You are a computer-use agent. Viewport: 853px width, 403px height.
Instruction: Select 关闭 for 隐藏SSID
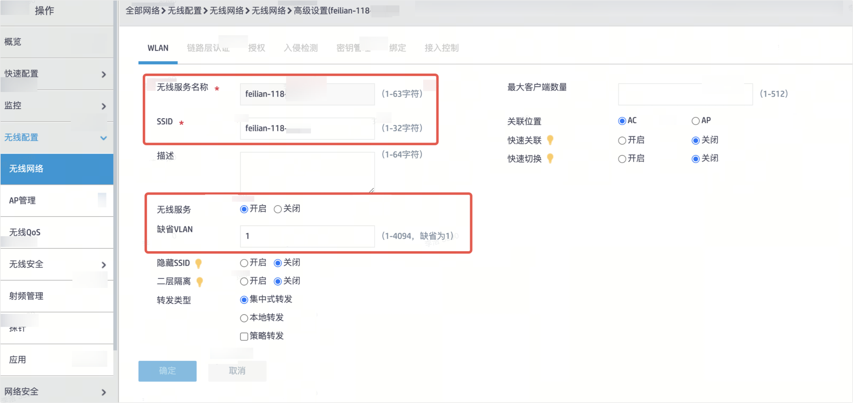[x=278, y=263]
